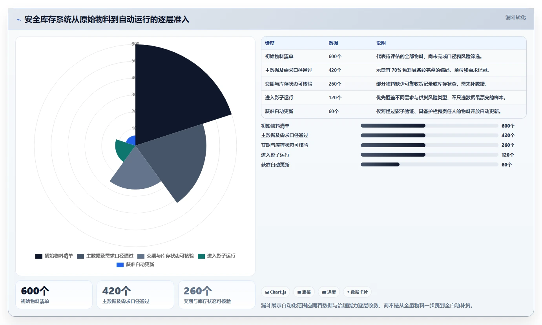Click the 初始物料清单 progress bar
Image resolution: width=542 pixels, height=325 pixels.
pyautogui.click(x=429, y=126)
